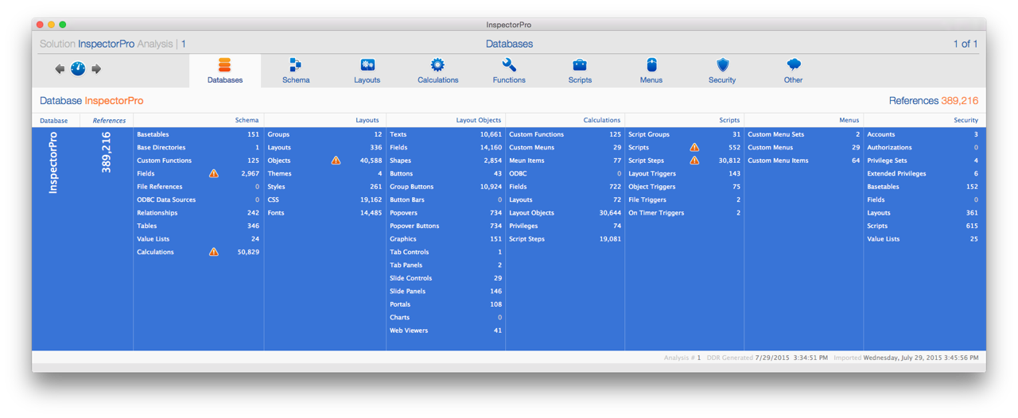1018x418 pixels.
Task: Select the Custom Menu Items 64 row
Action: 803,161
